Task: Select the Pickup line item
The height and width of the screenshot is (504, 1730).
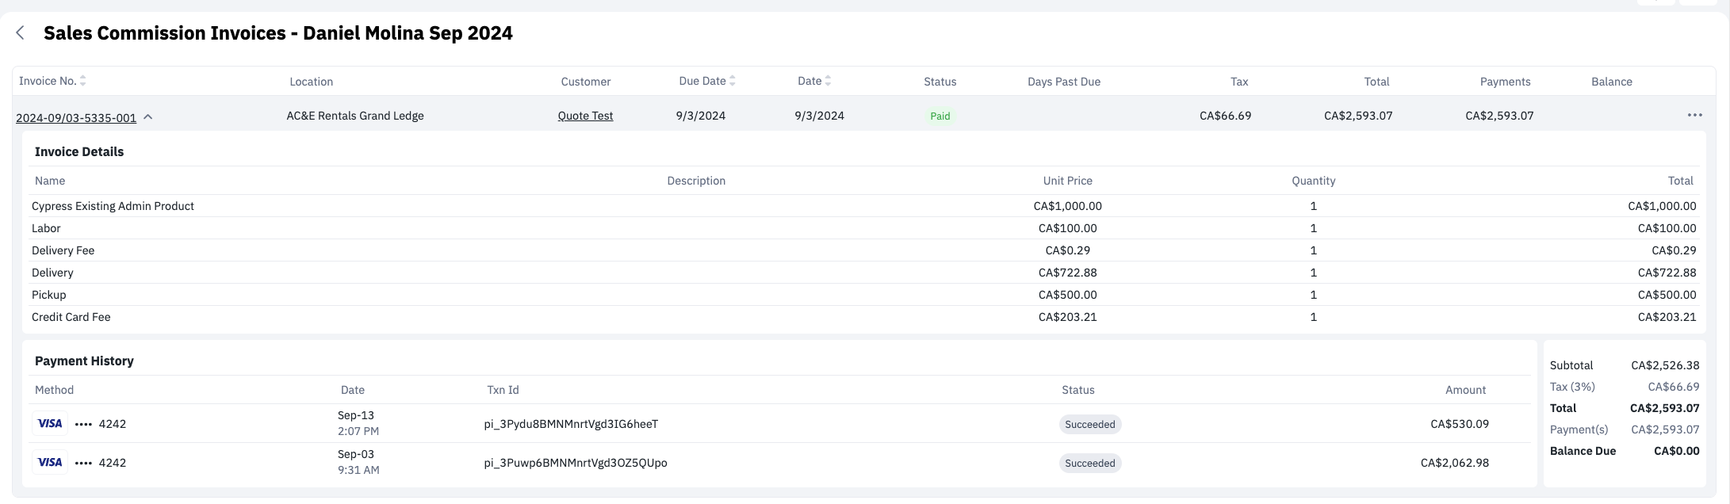Action: 48,295
